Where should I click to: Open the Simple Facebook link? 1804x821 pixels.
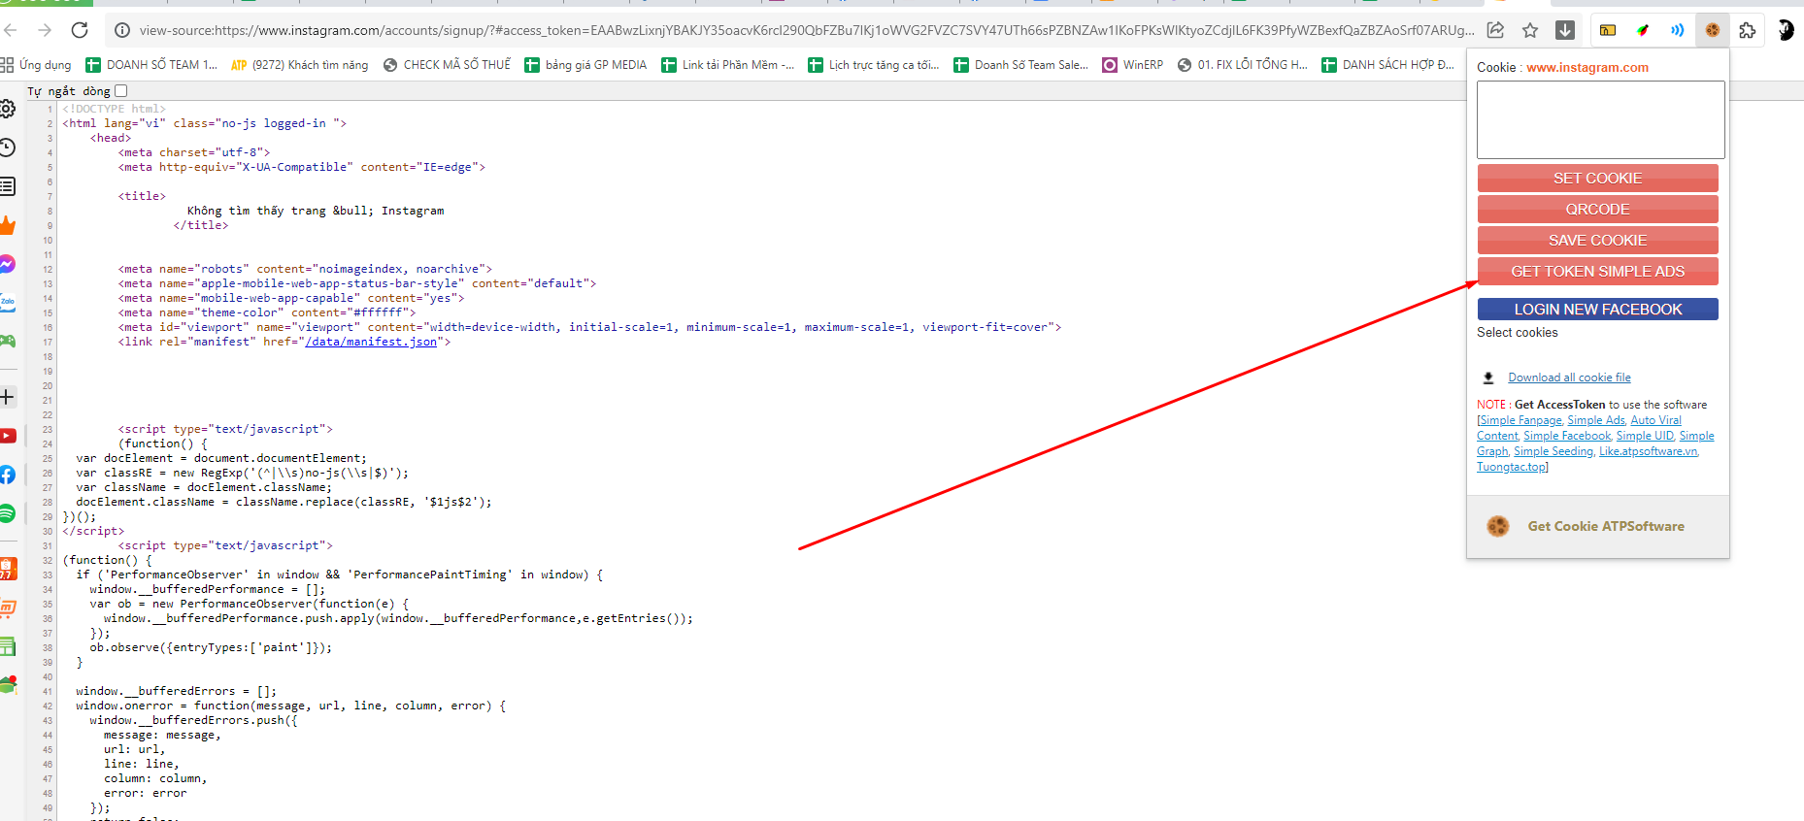pos(1566,436)
